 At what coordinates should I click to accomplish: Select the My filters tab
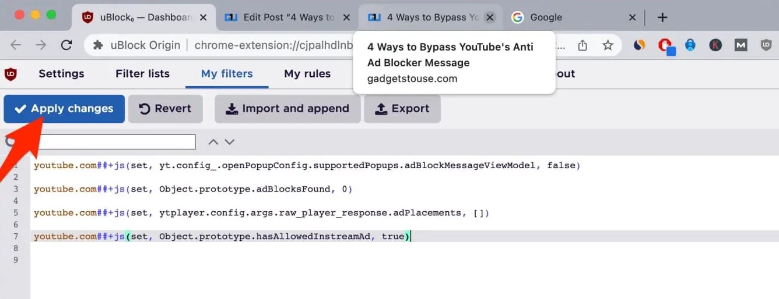point(227,74)
